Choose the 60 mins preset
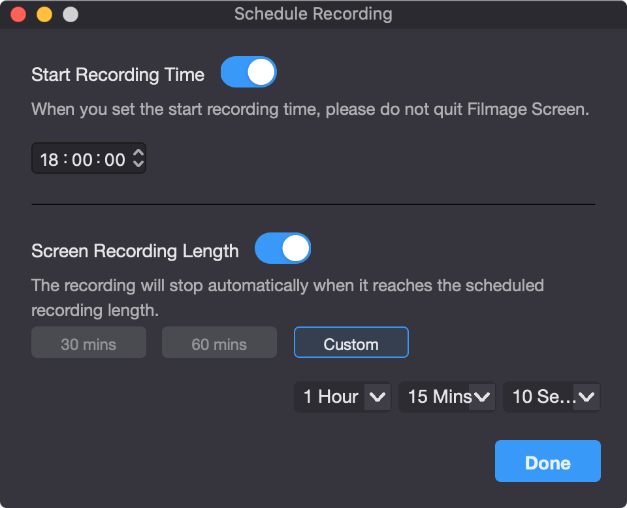The width and height of the screenshot is (627, 508). tap(219, 343)
